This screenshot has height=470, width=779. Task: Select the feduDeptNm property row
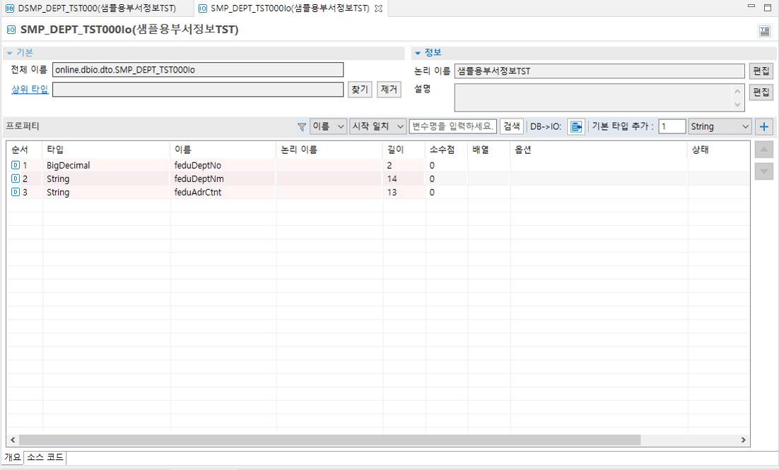pos(212,179)
